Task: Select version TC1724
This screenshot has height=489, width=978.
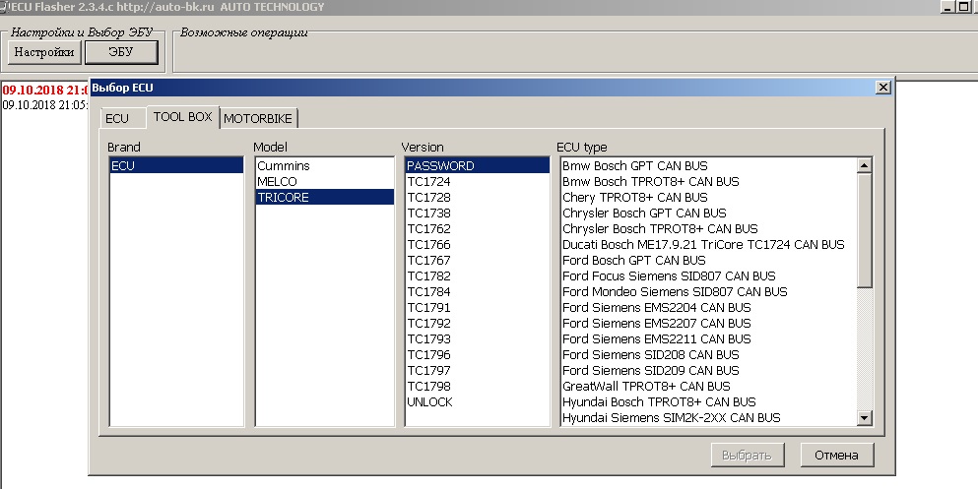Action: tap(477, 181)
